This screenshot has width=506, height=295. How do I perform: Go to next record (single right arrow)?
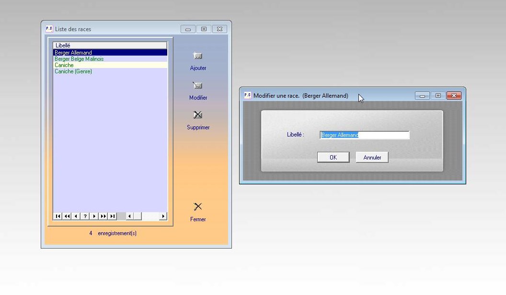(x=94, y=216)
